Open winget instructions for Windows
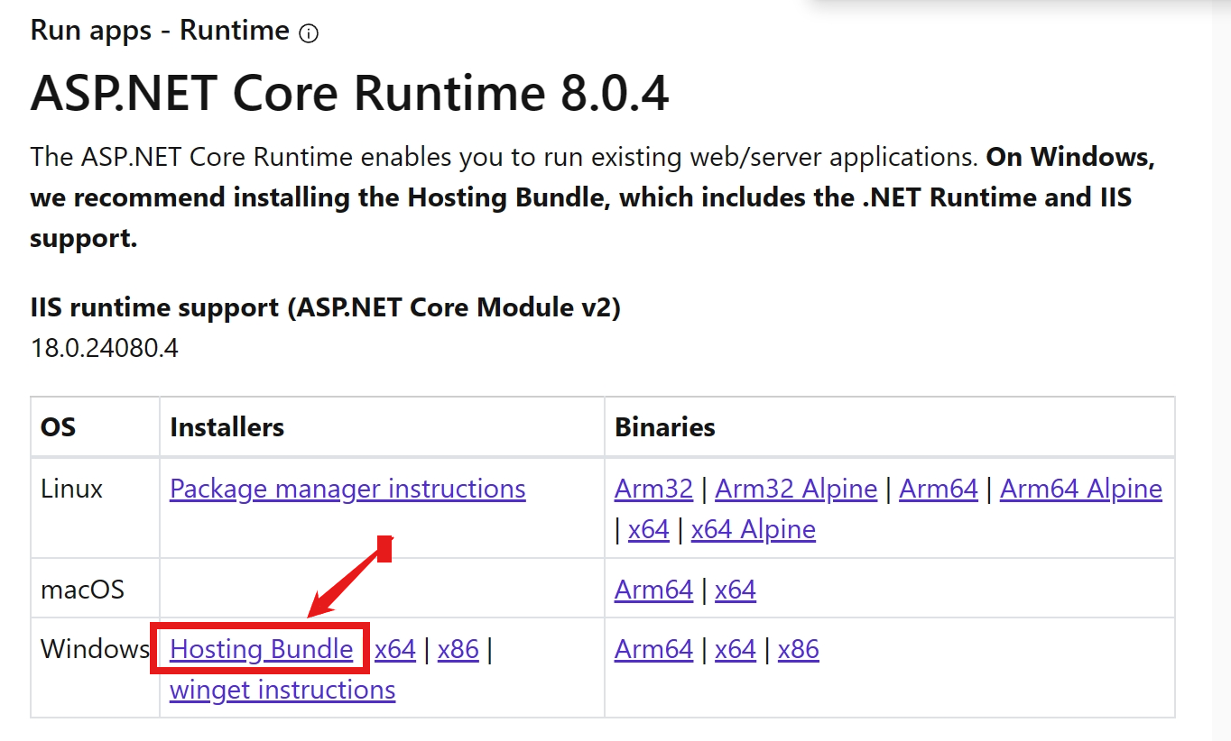Viewport: 1231px width, 741px height. [282, 690]
